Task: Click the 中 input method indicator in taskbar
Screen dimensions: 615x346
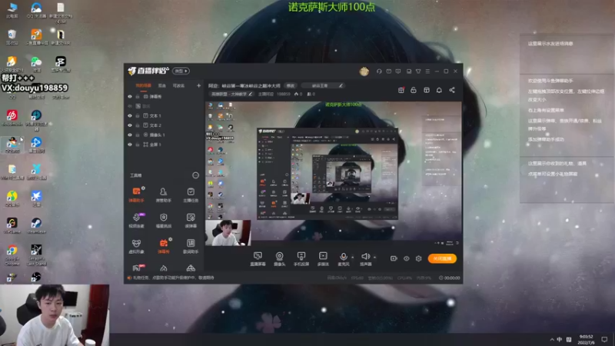Action: (x=560, y=340)
